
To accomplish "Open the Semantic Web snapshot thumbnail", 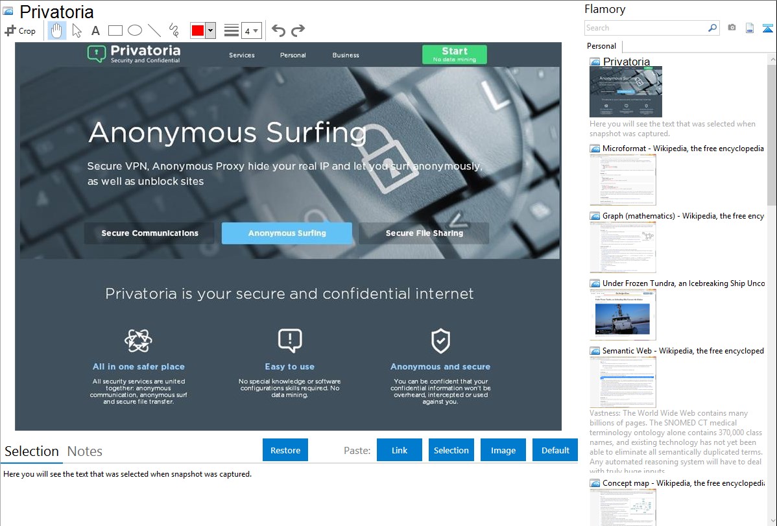I will click(x=623, y=382).
